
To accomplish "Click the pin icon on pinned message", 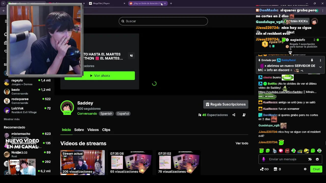I will [x=312, y=60].
